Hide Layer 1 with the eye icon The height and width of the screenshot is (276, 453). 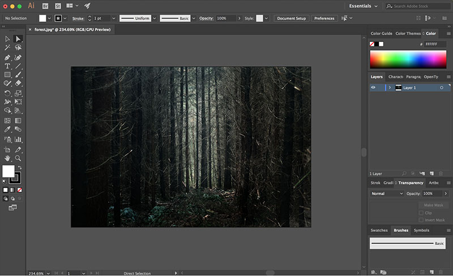pos(373,88)
